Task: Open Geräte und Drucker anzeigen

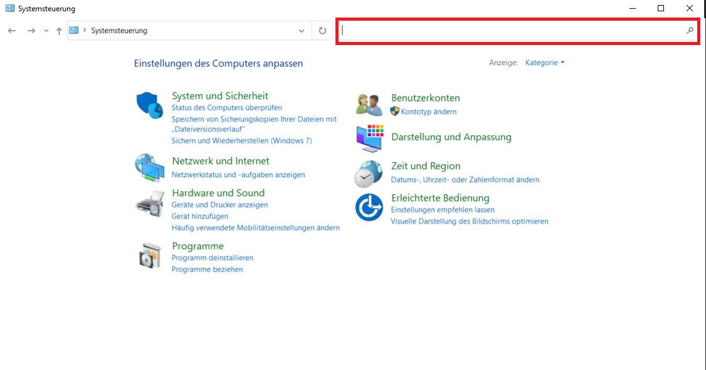Action: (219, 205)
